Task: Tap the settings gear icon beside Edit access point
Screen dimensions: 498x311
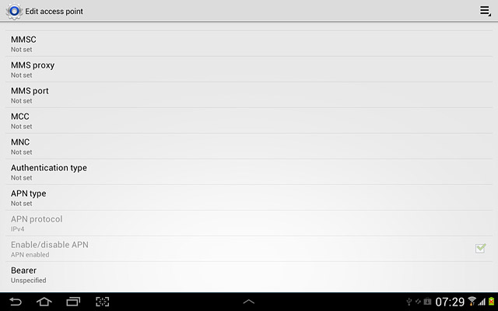Action: click(14, 12)
